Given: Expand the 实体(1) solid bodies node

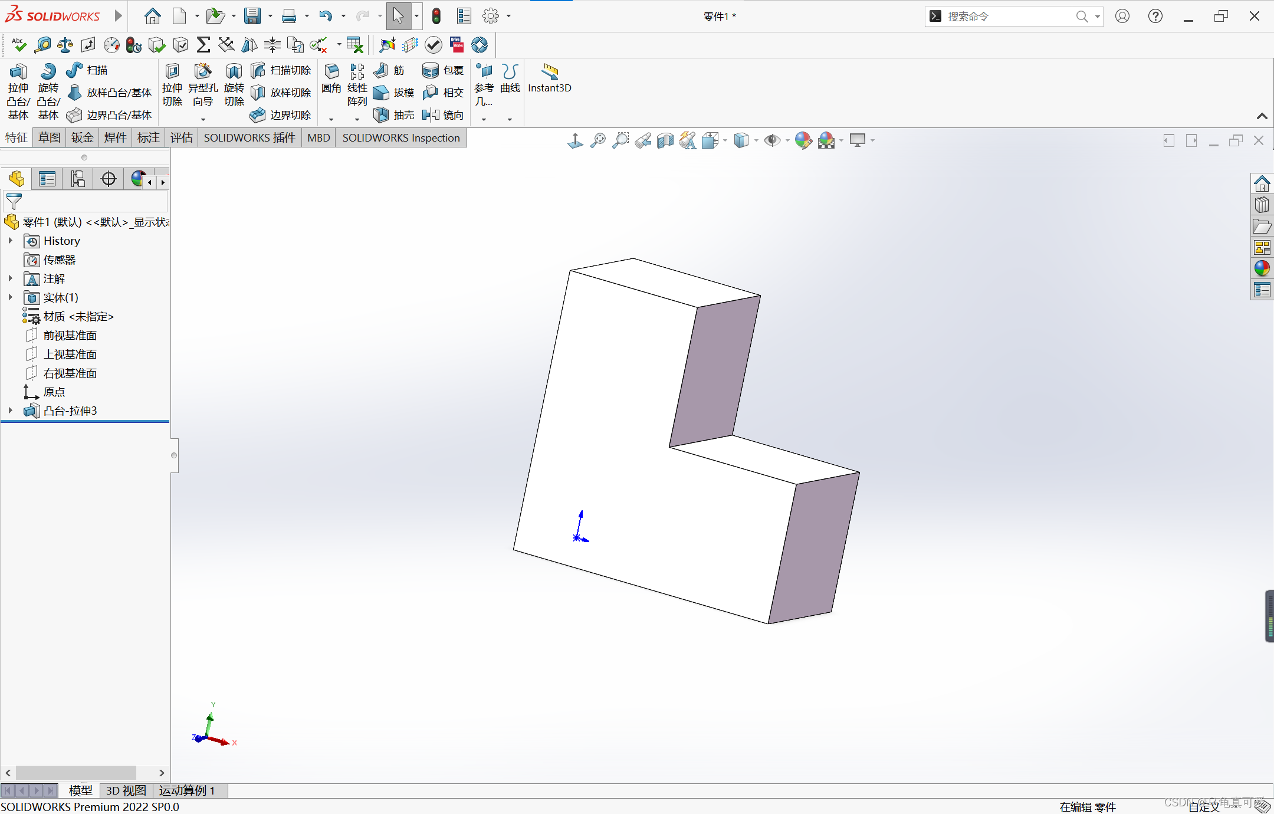Looking at the screenshot, I should [10, 297].
